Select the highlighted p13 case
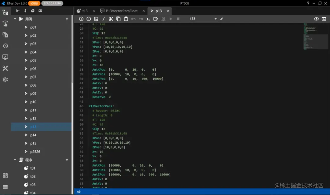 click(x=41, y=127)
